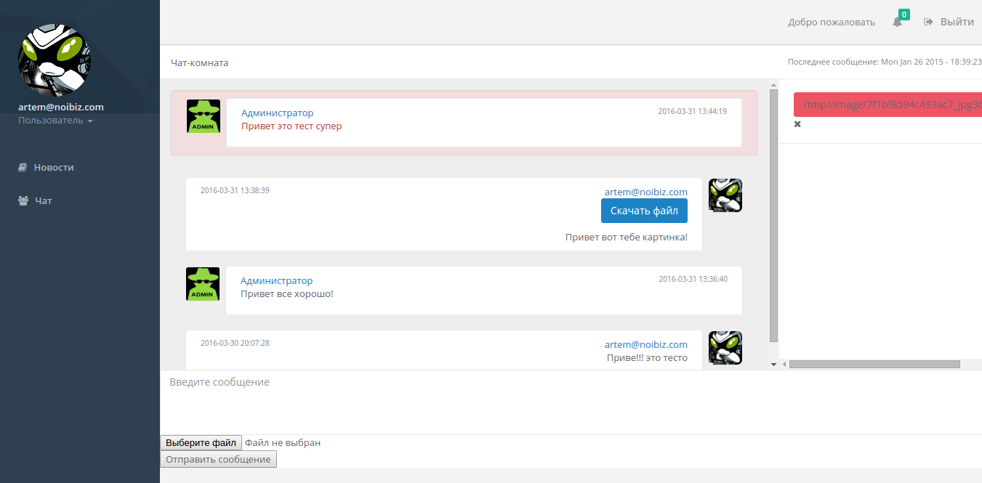The image size is (982, 483).
Task: Click ADMIN avatar on the 'Привет все хорошо!' message
Action: coord(202,283)
